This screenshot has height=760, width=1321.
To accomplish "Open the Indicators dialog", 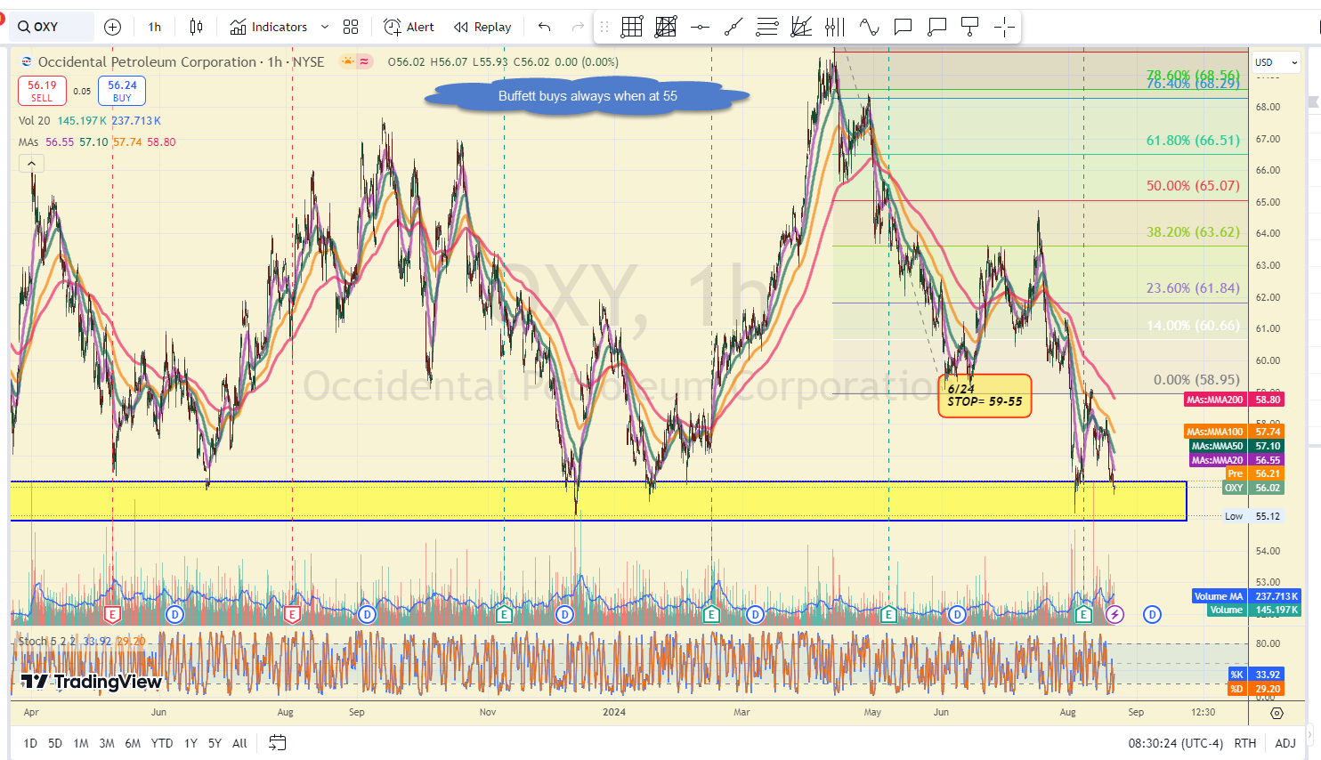I will (269, 27).
